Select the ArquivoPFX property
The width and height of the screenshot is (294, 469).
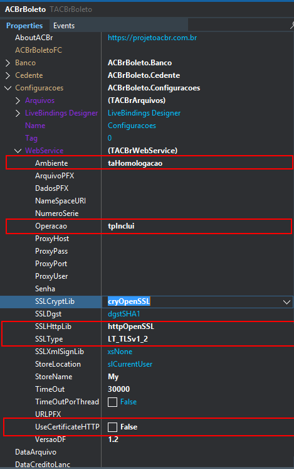[x=55, y=176]
